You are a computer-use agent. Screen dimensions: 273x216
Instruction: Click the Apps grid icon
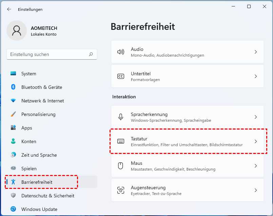[13, 128]
